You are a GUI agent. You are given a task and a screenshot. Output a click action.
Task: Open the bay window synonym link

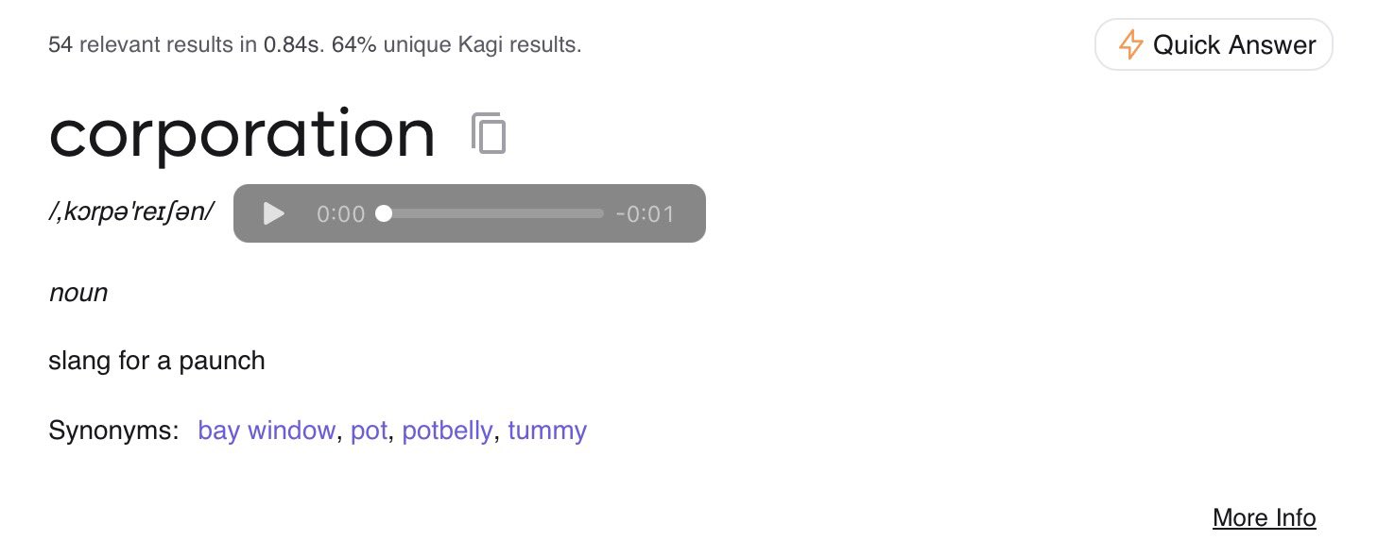(x=267, y=431)
